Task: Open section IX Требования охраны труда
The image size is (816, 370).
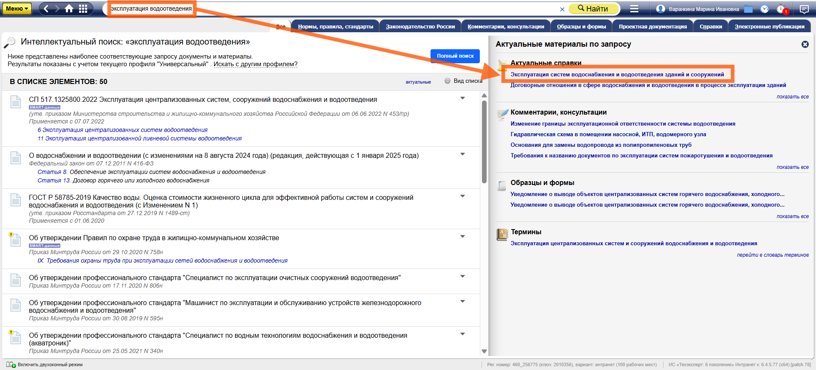Action: pos(162,261)
